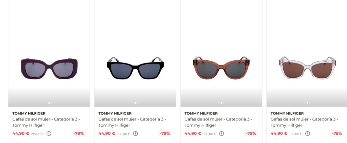Open product title link of second card

point(132,122)
